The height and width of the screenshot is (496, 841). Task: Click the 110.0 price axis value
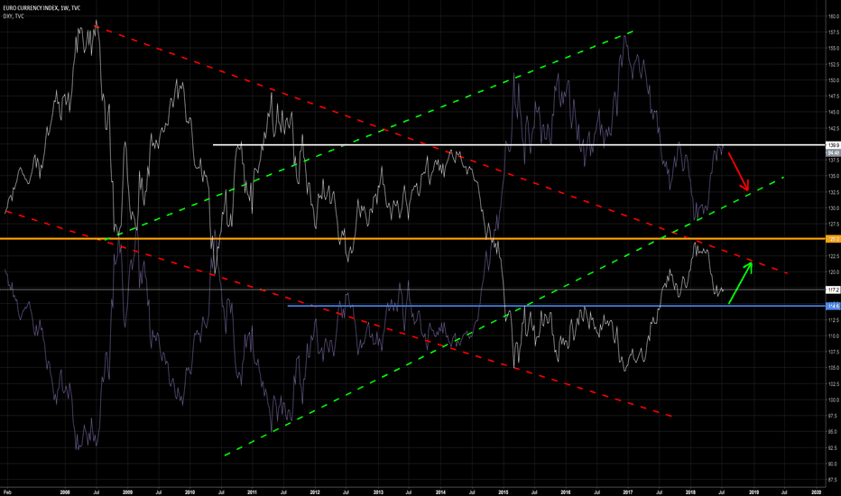834,336
